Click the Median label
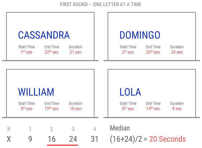202x148 pixels. coord(120,128)
